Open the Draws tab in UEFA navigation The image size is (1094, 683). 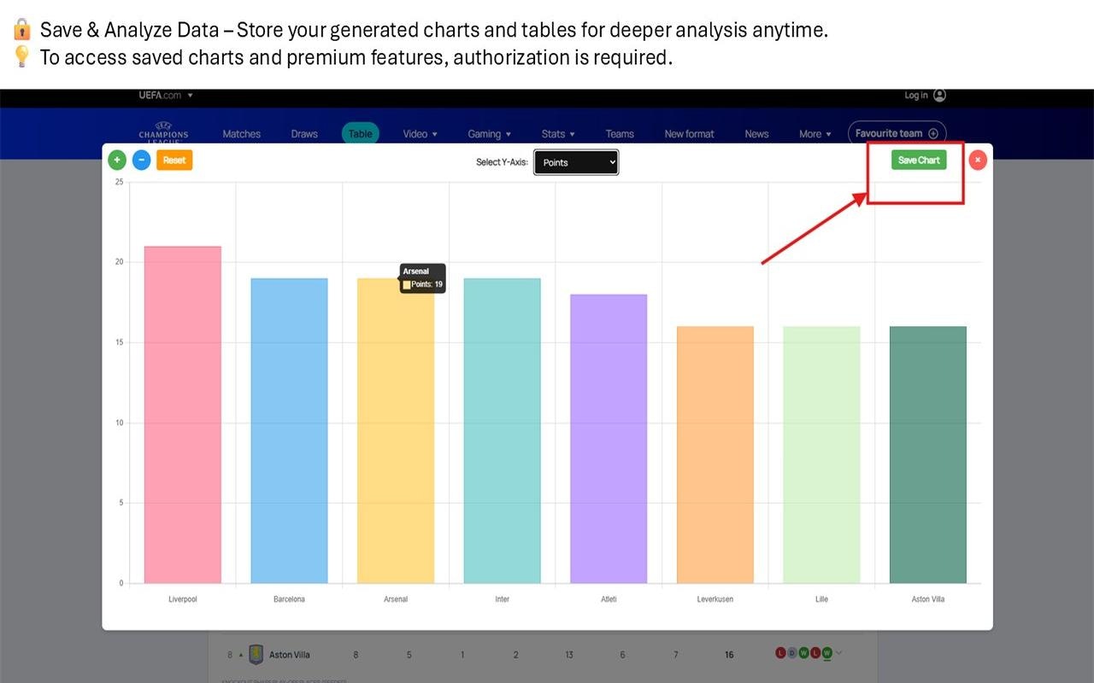304,134
